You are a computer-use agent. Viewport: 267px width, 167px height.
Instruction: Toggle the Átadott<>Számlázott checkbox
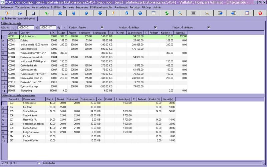156,27
